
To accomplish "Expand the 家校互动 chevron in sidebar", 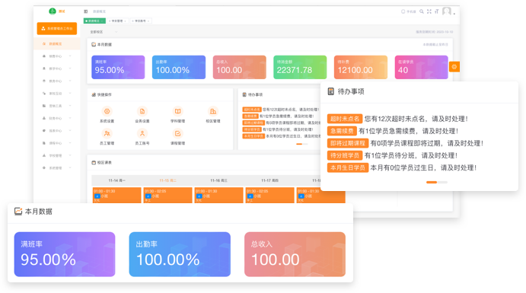I will [x=70, y=93].
